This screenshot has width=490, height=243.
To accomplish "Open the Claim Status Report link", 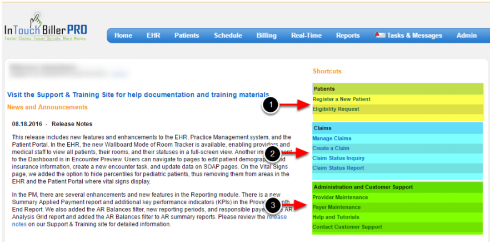I will click(338, 168).
